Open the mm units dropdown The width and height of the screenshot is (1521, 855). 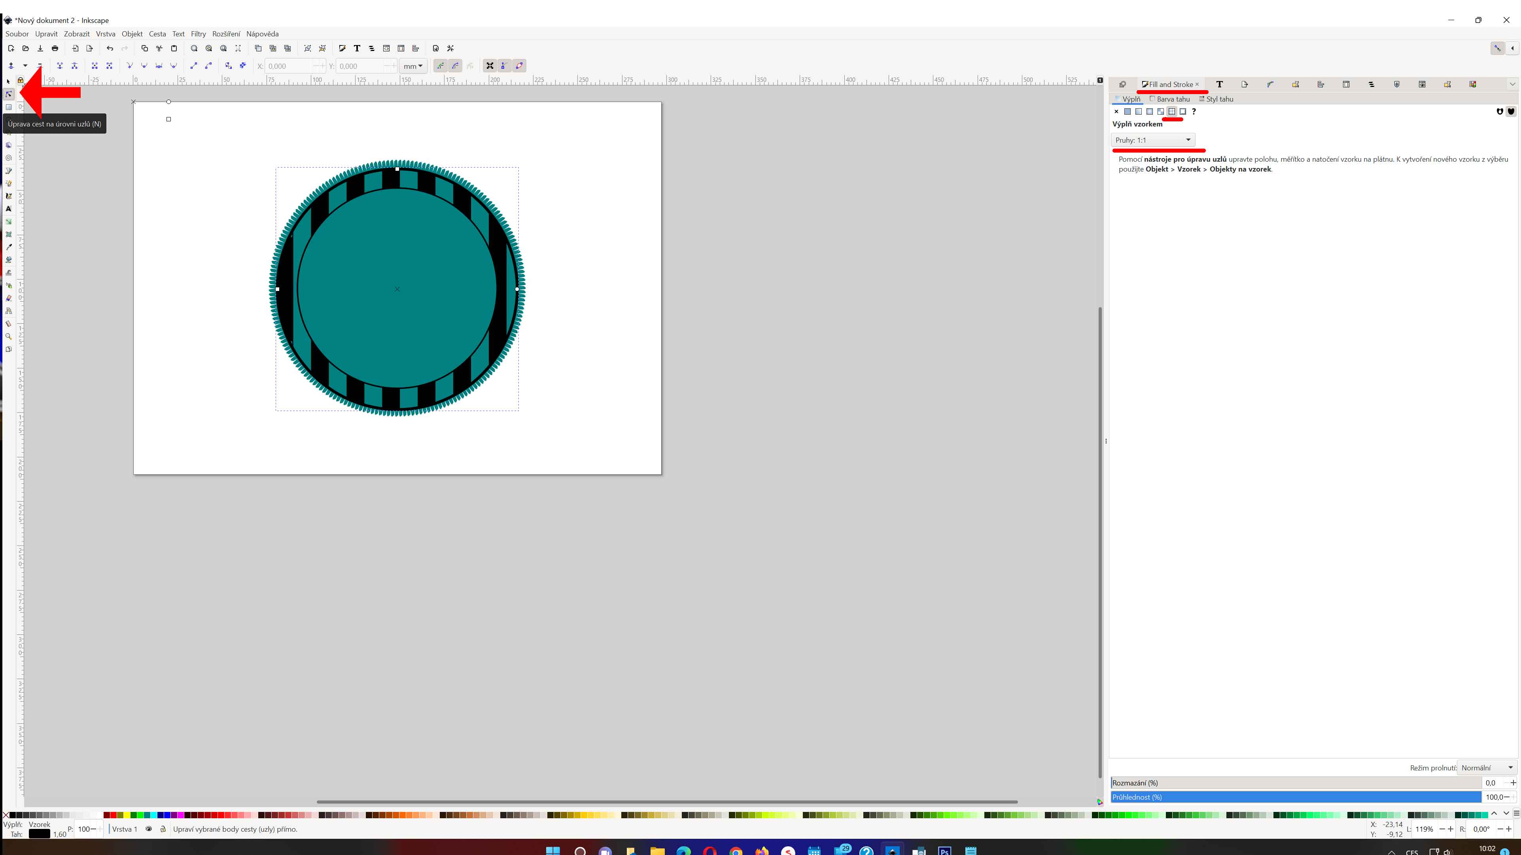[413, 66]
